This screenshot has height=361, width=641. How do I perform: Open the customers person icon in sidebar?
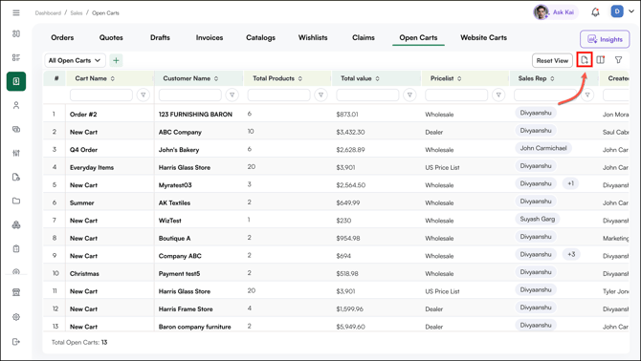[x=16, y=105]
